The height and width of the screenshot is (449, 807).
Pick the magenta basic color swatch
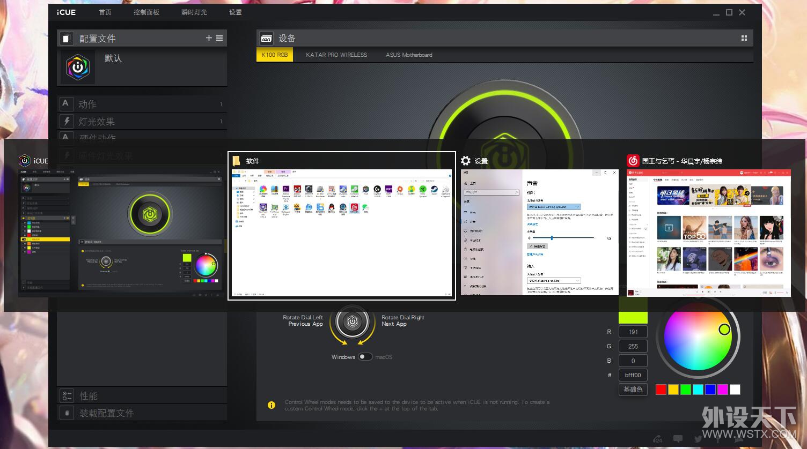click(723, 390)
